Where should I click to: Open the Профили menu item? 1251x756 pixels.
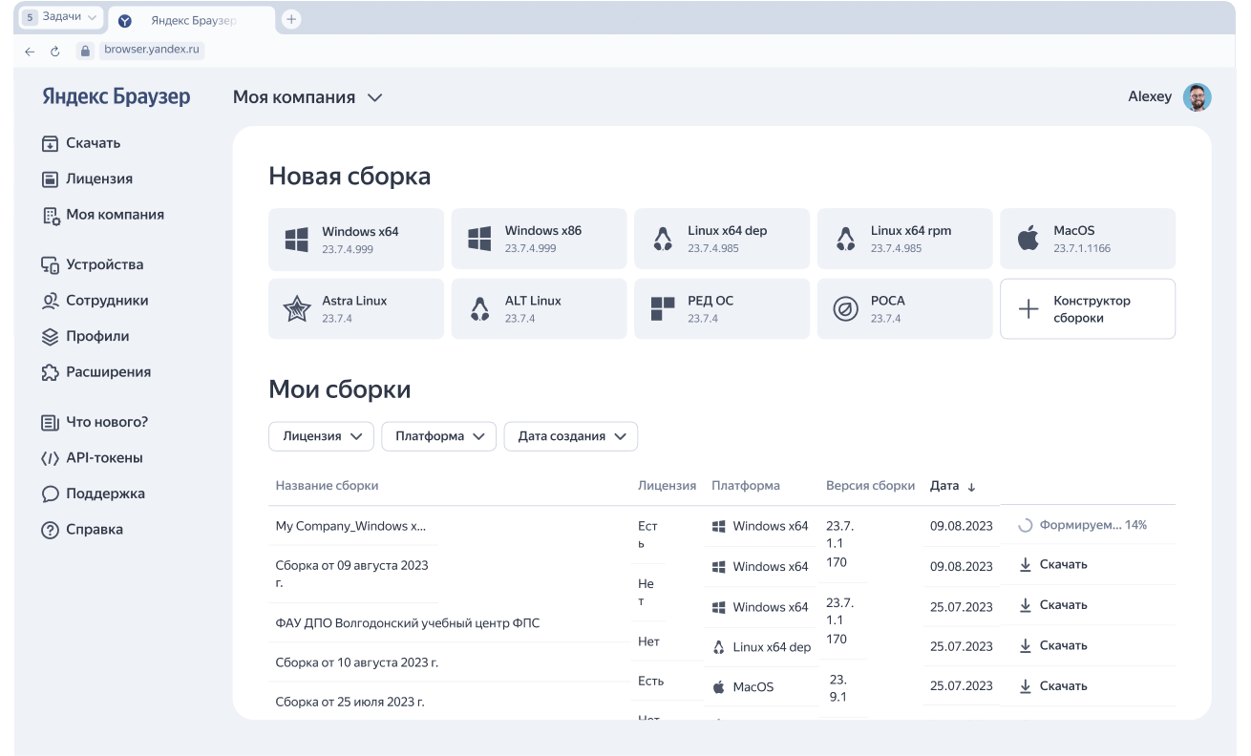86,336
